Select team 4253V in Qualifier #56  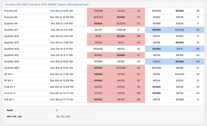[157, 62]
